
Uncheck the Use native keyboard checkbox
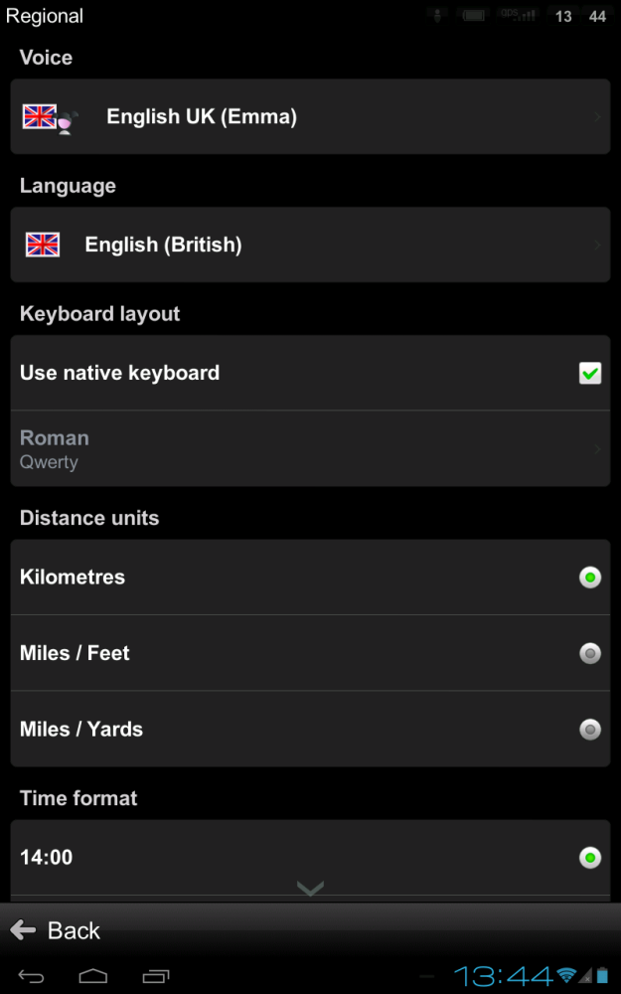point(590,373)
